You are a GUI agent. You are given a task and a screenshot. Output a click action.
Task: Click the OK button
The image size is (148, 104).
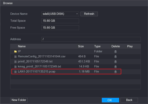pyautogui.click(x=110, y=100)
